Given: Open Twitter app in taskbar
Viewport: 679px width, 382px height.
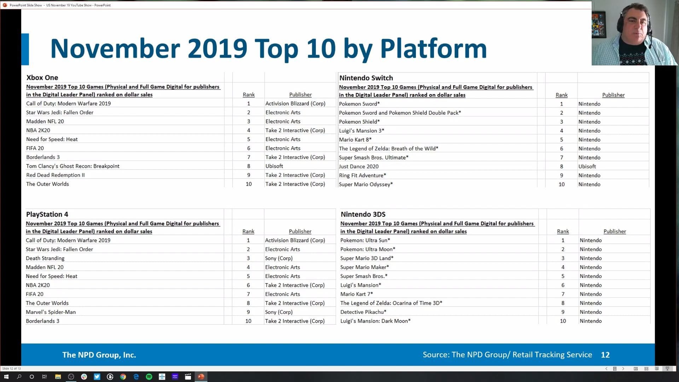Looking at the screenshot, I should pyautogui.click(x=97, y=377).
